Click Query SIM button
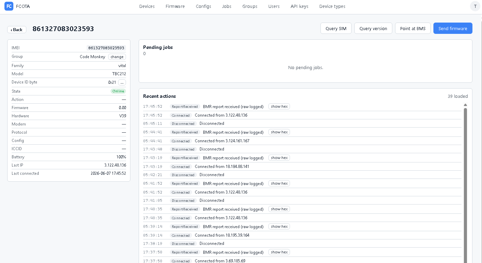The height and width of the screenshot is (263, 482). click(x=336, y=28)
